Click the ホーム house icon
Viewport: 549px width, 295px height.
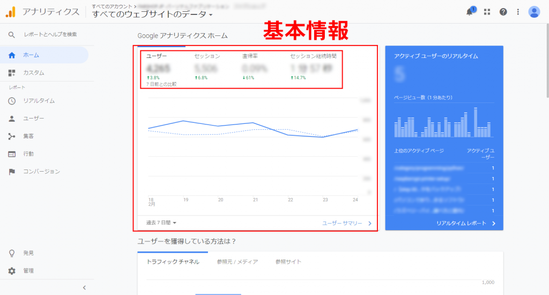click(x=12, y=55)
